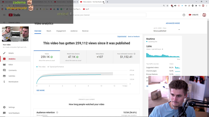The height and width of the screenshot is (117, 209).
Task: Click the 10:54 (54.6%) average view duration
Action: pos(130,112)
